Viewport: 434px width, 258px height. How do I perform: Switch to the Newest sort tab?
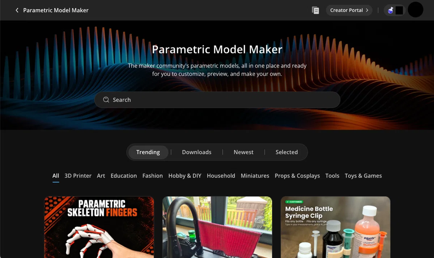point(243,152)
